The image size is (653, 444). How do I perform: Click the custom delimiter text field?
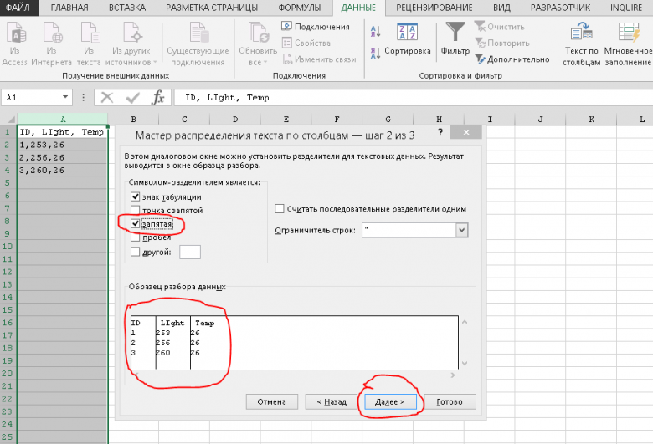point(190,252)
